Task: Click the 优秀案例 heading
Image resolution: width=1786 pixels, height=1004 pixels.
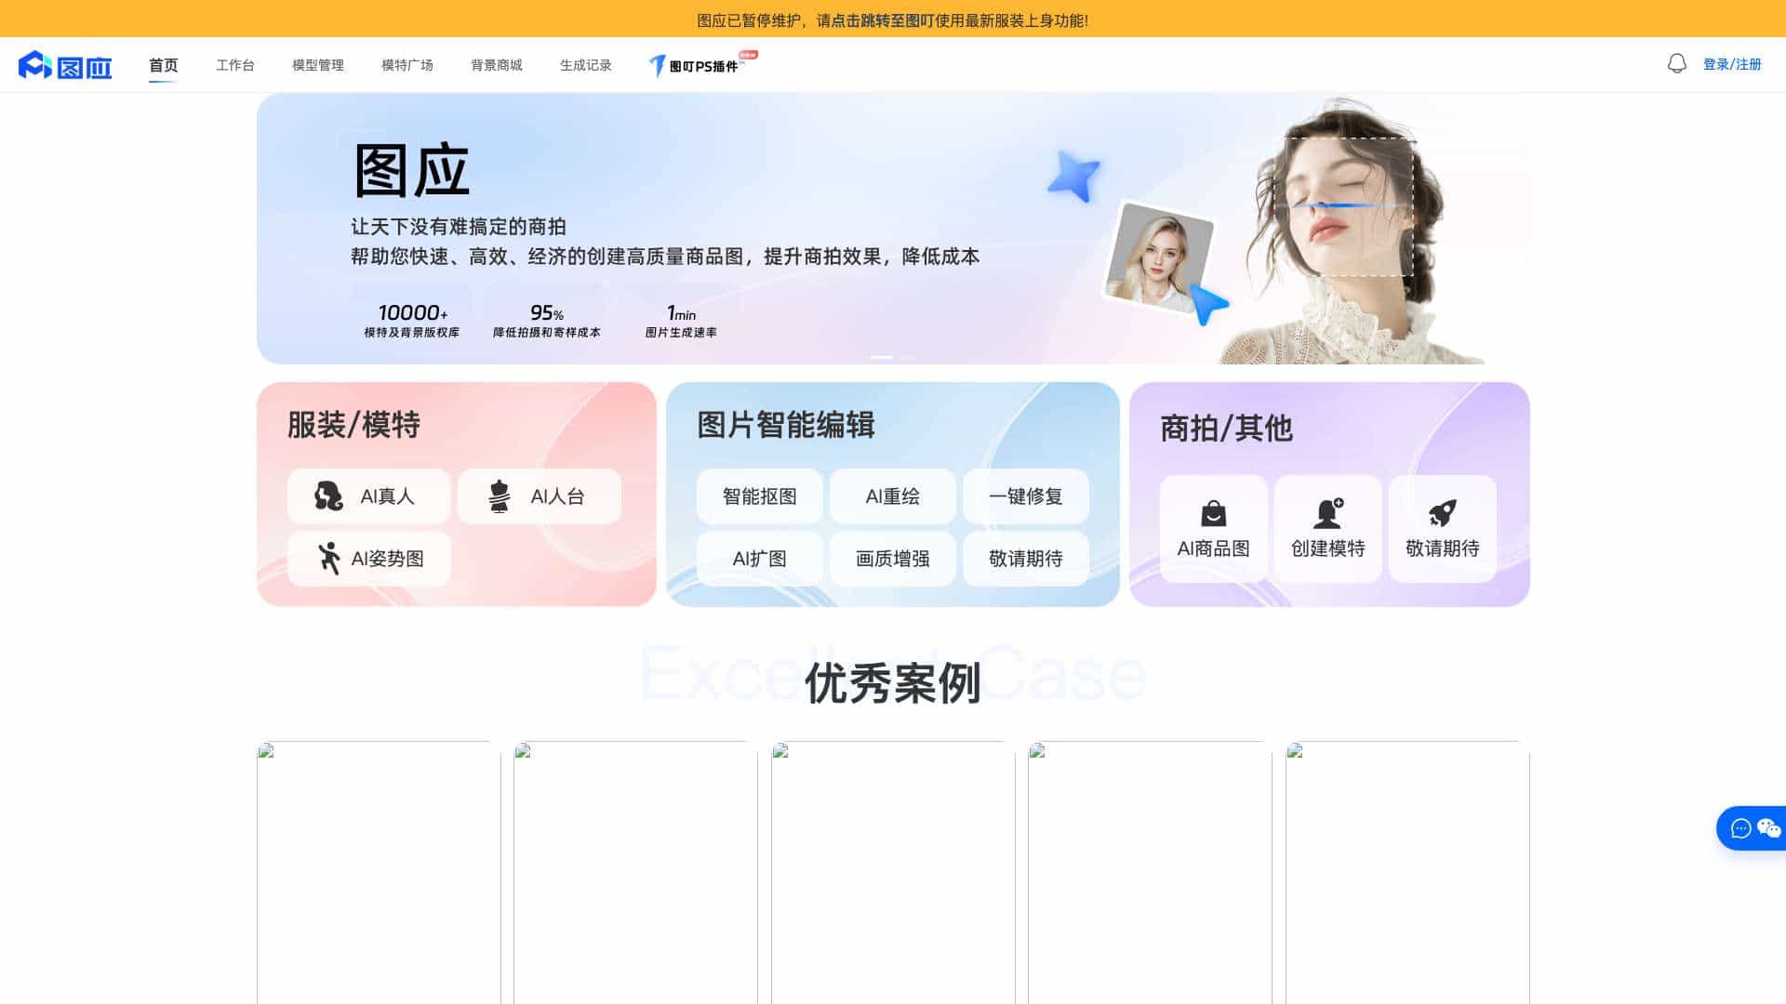Action: click(x=893, y=683)
